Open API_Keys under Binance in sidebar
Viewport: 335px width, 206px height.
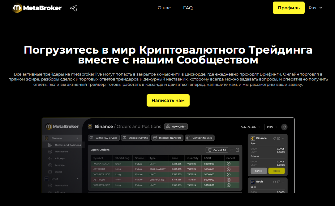coord(60,159)
